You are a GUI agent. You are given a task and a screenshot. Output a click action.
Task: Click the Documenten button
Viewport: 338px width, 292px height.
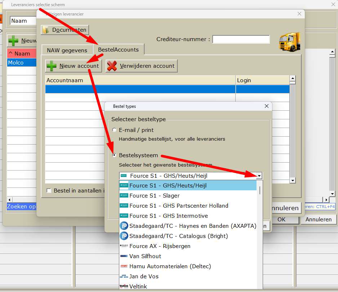pos(65,30)
